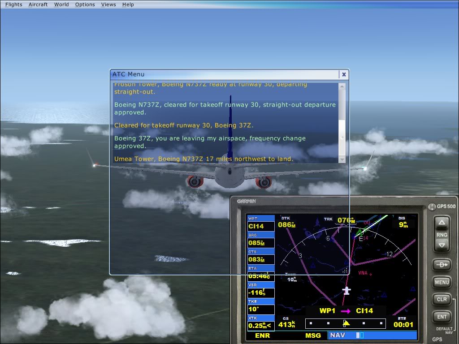
Task: Open the Flights menu
Action: pyautogui.click(x=13, y=4)
